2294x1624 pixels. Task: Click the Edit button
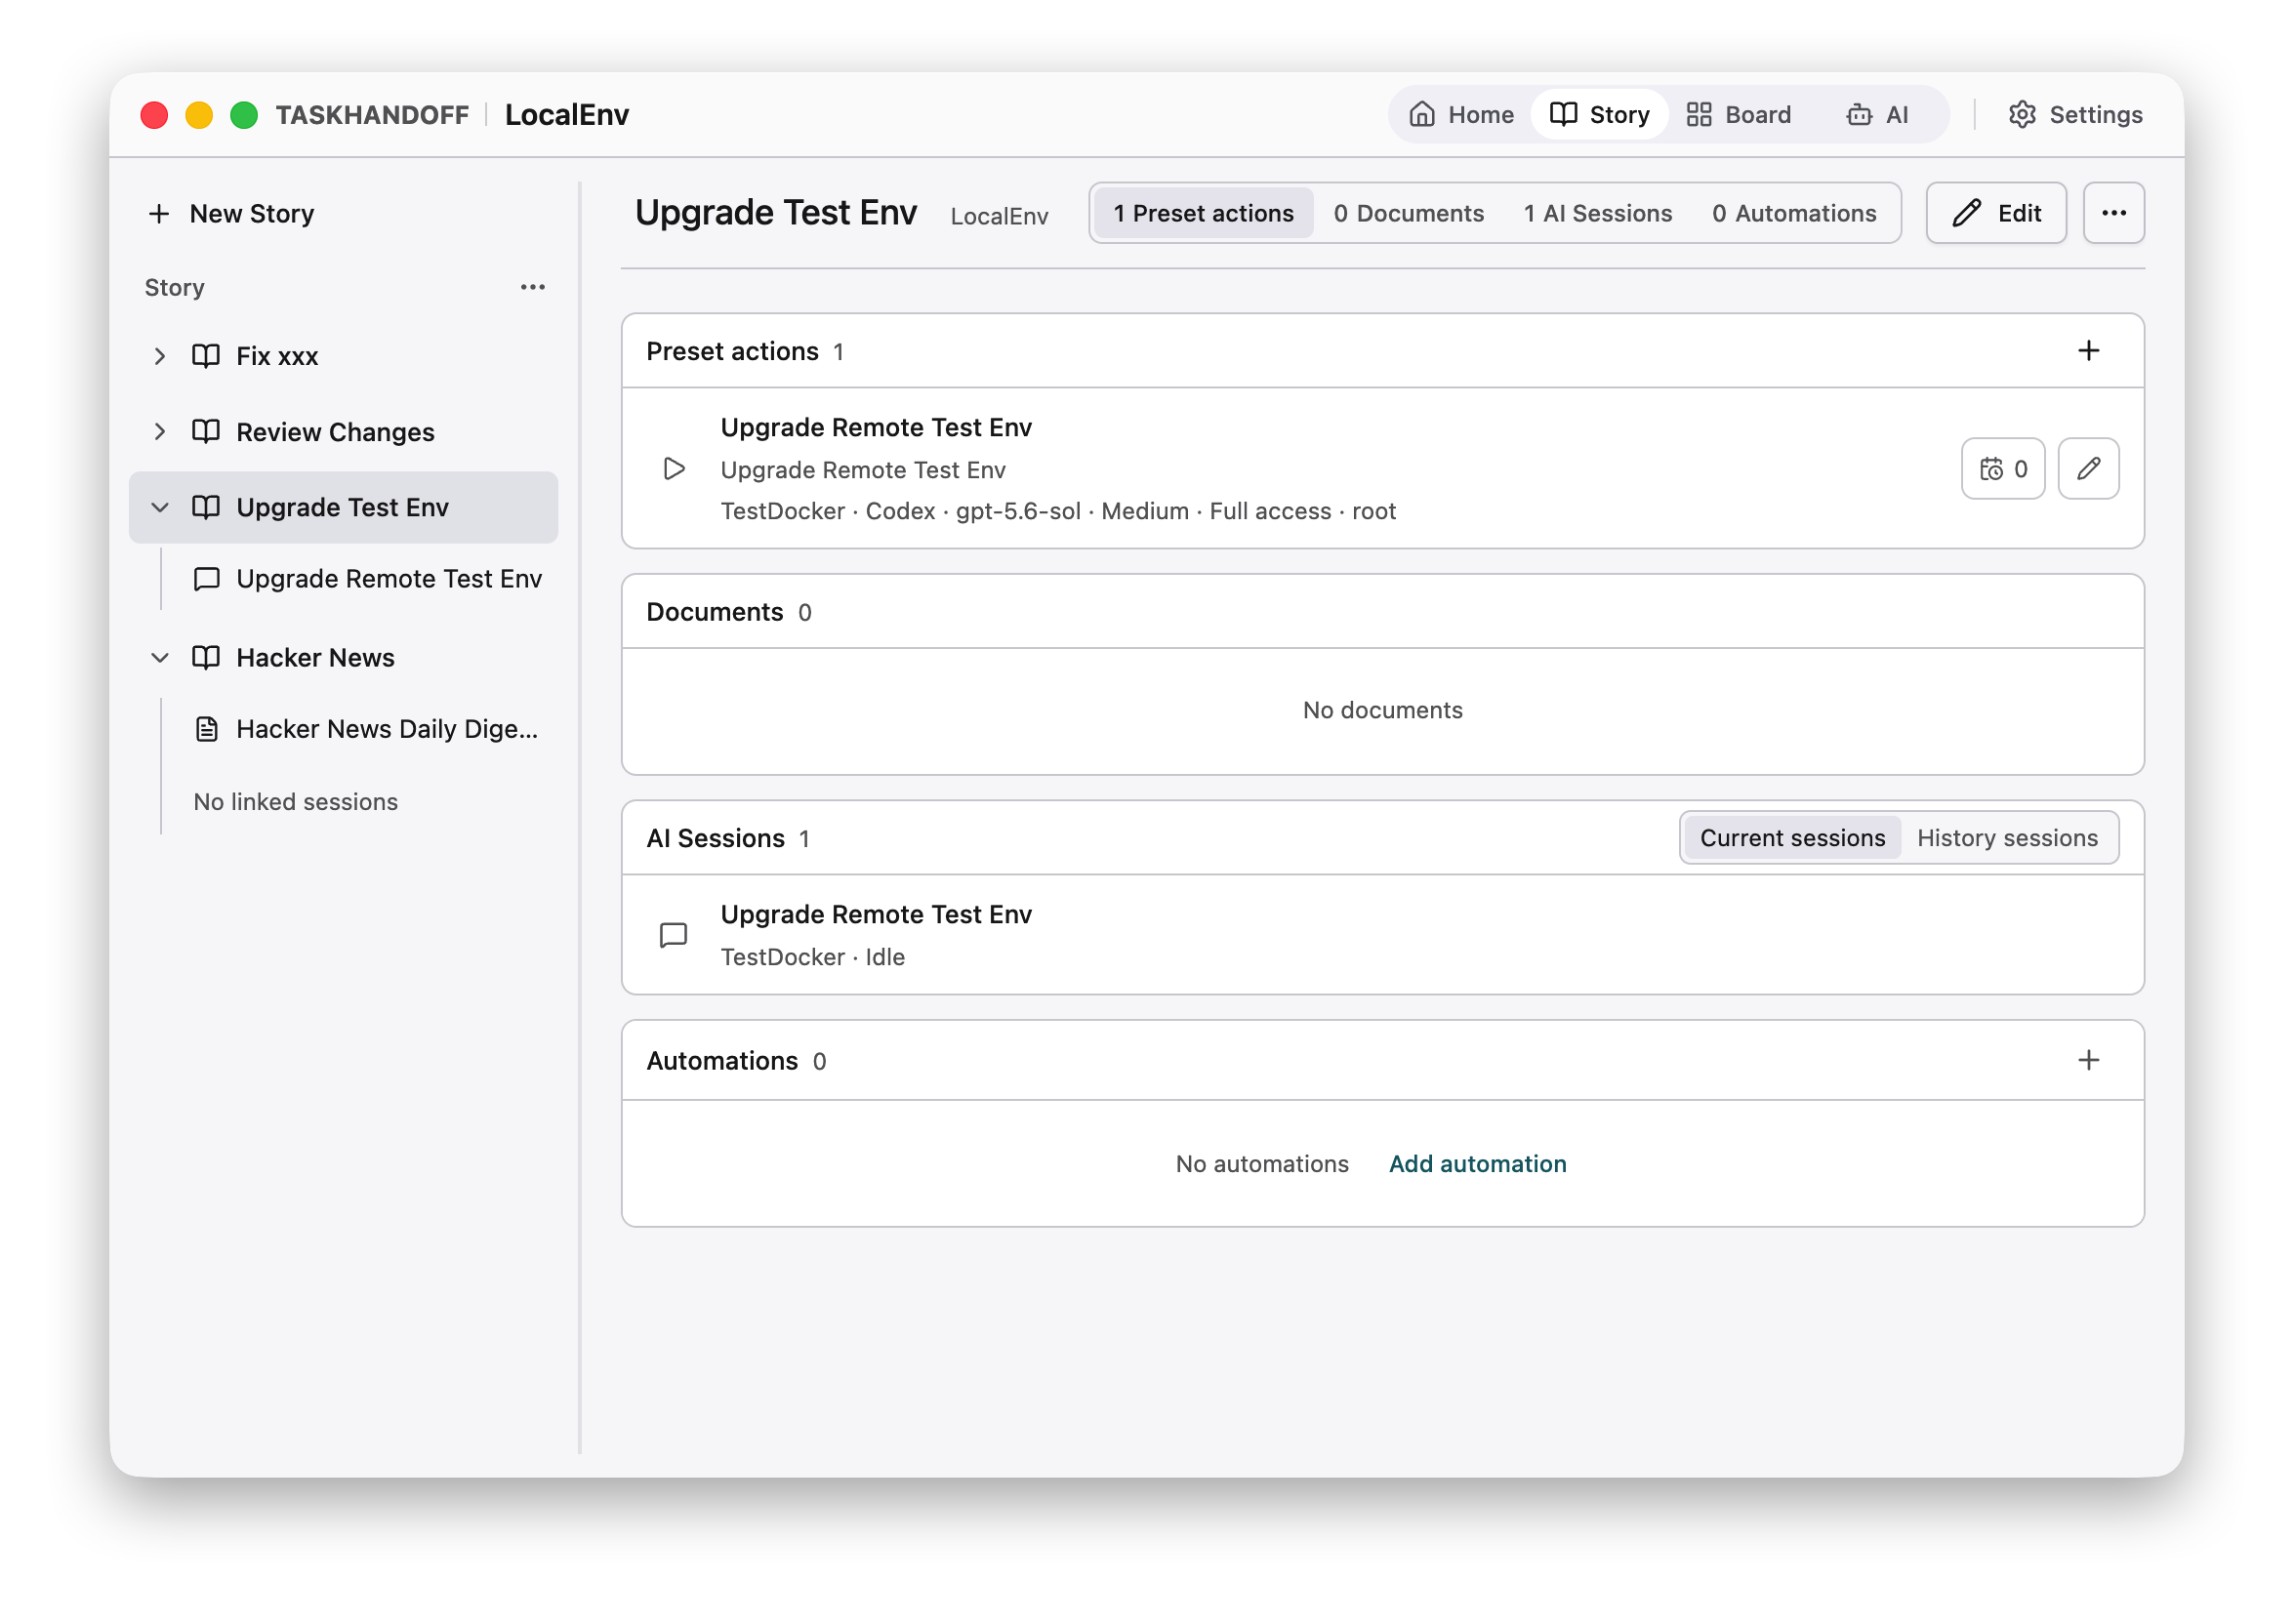coord(1994,213)
